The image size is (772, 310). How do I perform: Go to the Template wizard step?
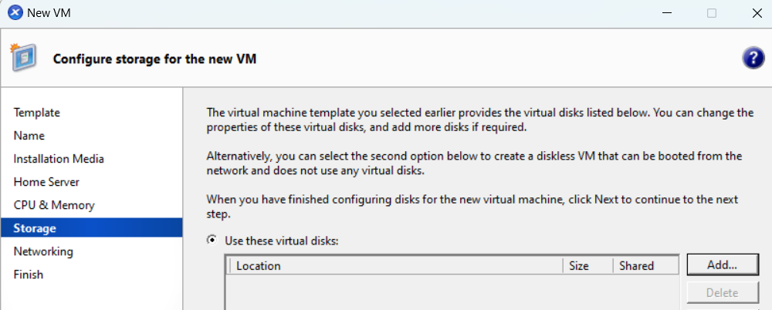tap(37, 113)
